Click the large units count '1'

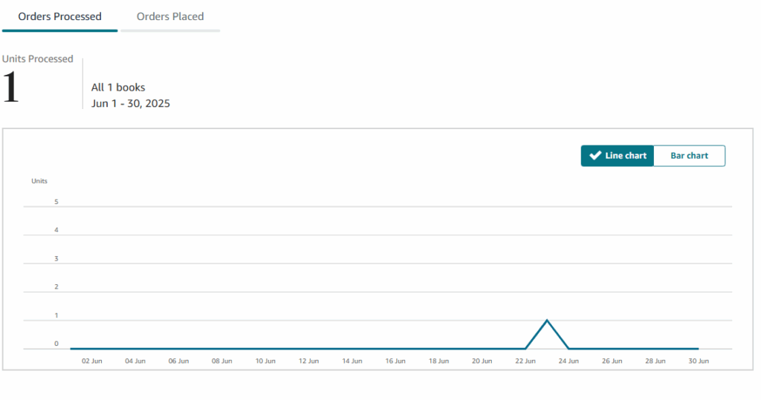point(10,88)
